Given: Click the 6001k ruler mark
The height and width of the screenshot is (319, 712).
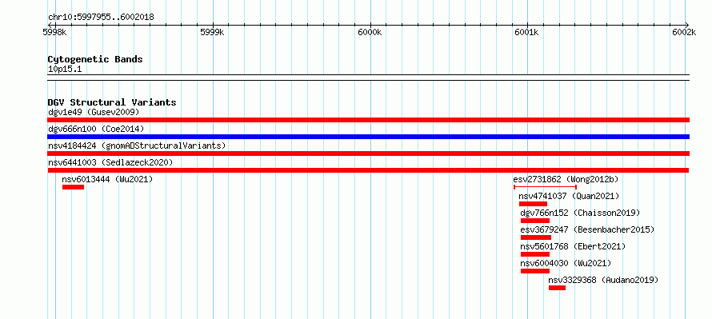Looking at the screenshot, I should pos(526,32).
